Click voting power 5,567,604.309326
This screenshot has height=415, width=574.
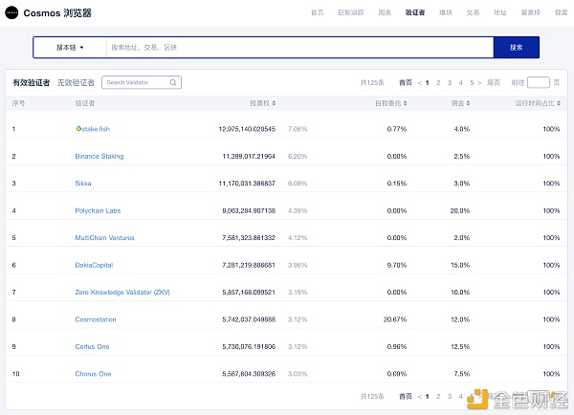tap(249, 374)
